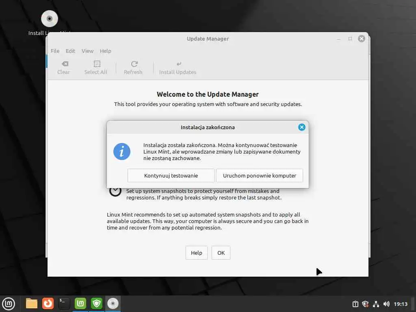Open the Help menu in the menu bar
The width and height of the screenshot is (416, 312).
click(x=105, y=51)
